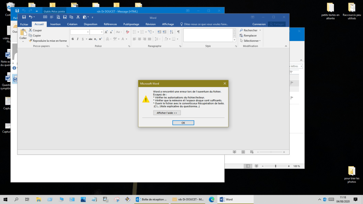Toggle superscript formatting
The height and width of the screenshot is (204, 363).
(100, 39)
